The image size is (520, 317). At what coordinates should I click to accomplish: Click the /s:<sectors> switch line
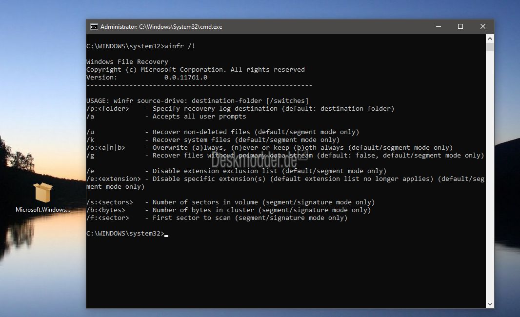coord(230,202)
